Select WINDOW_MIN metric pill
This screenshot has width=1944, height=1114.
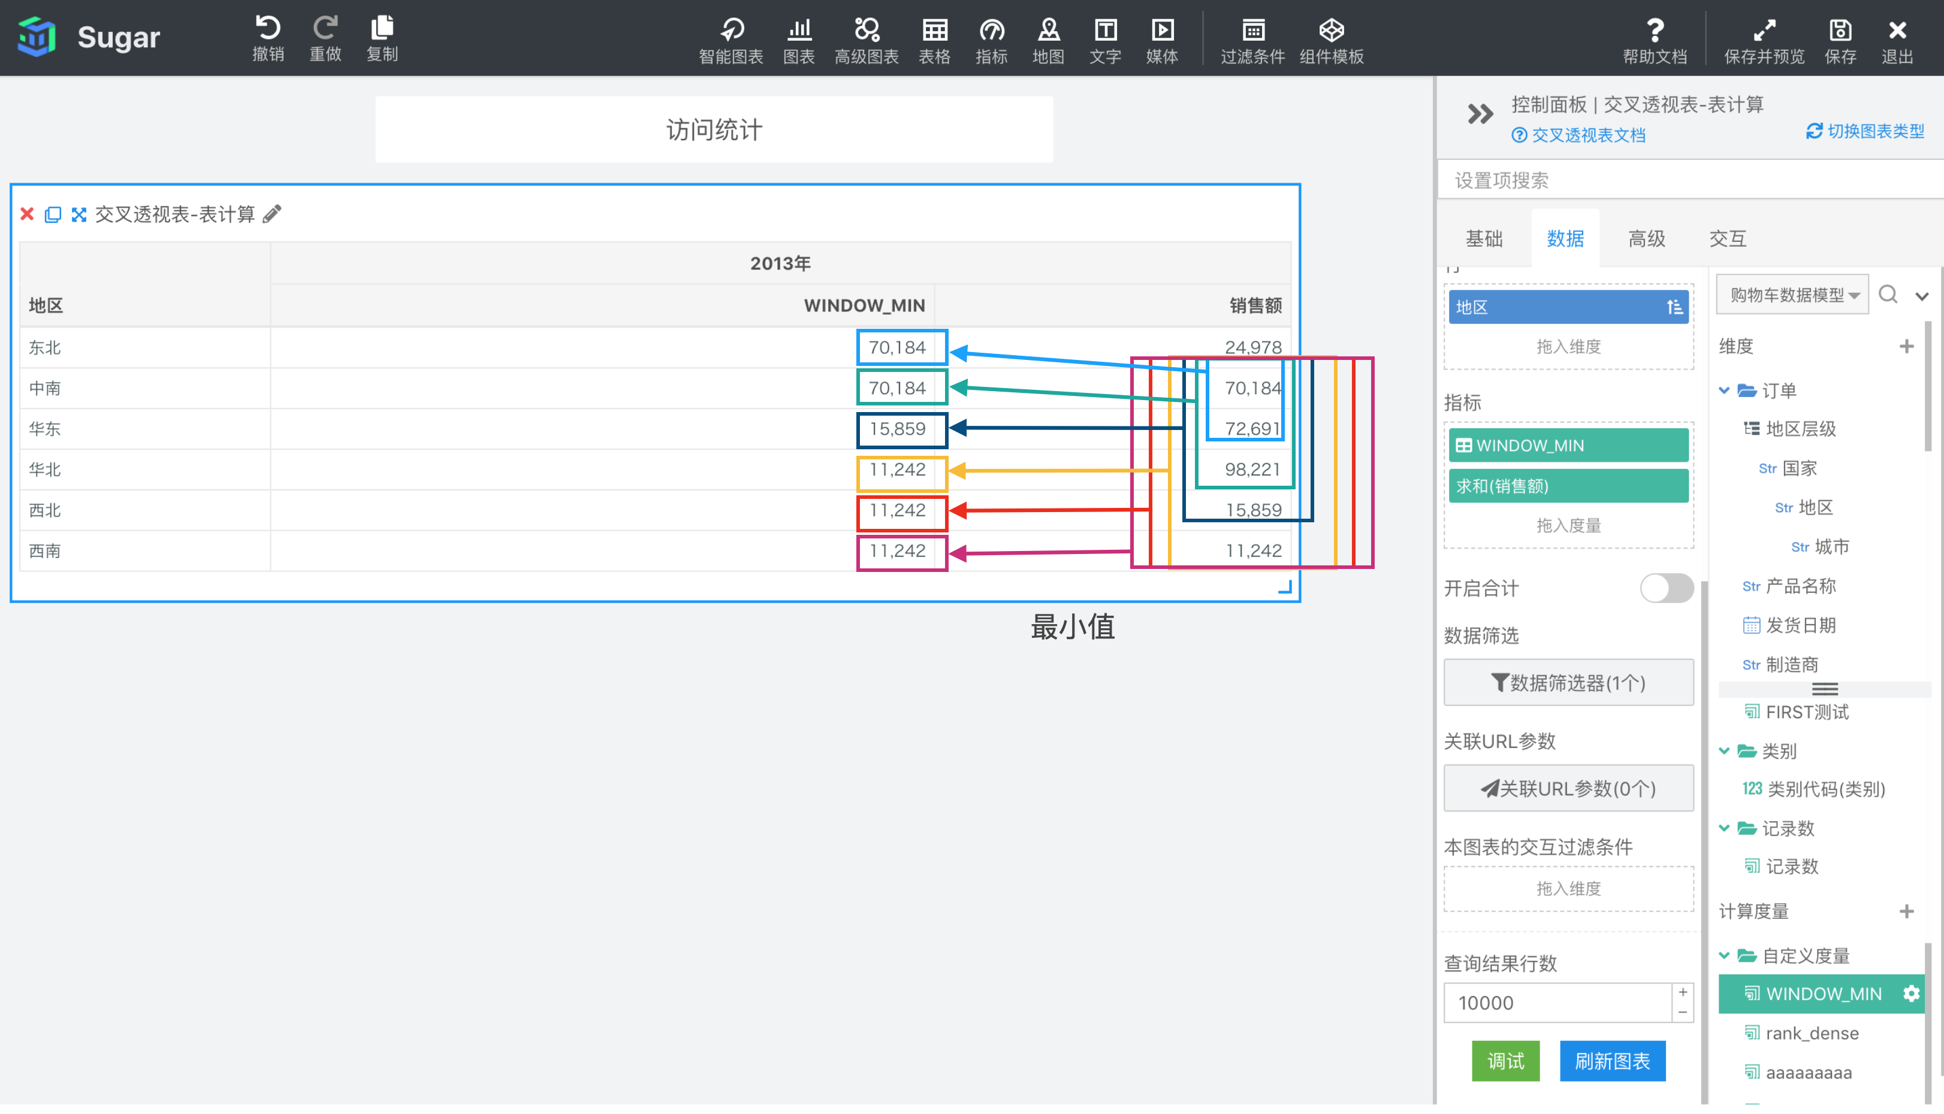[x=1568, y=445]
